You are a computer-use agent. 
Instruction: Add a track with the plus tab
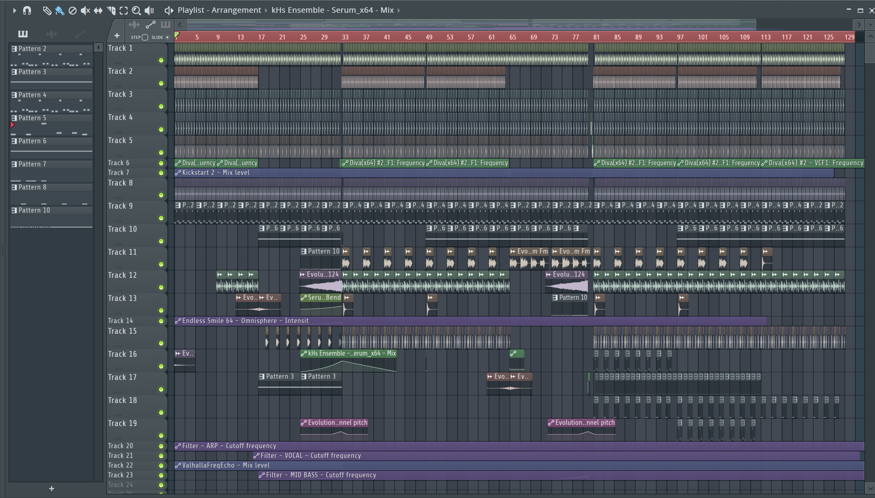coord(117,36)
